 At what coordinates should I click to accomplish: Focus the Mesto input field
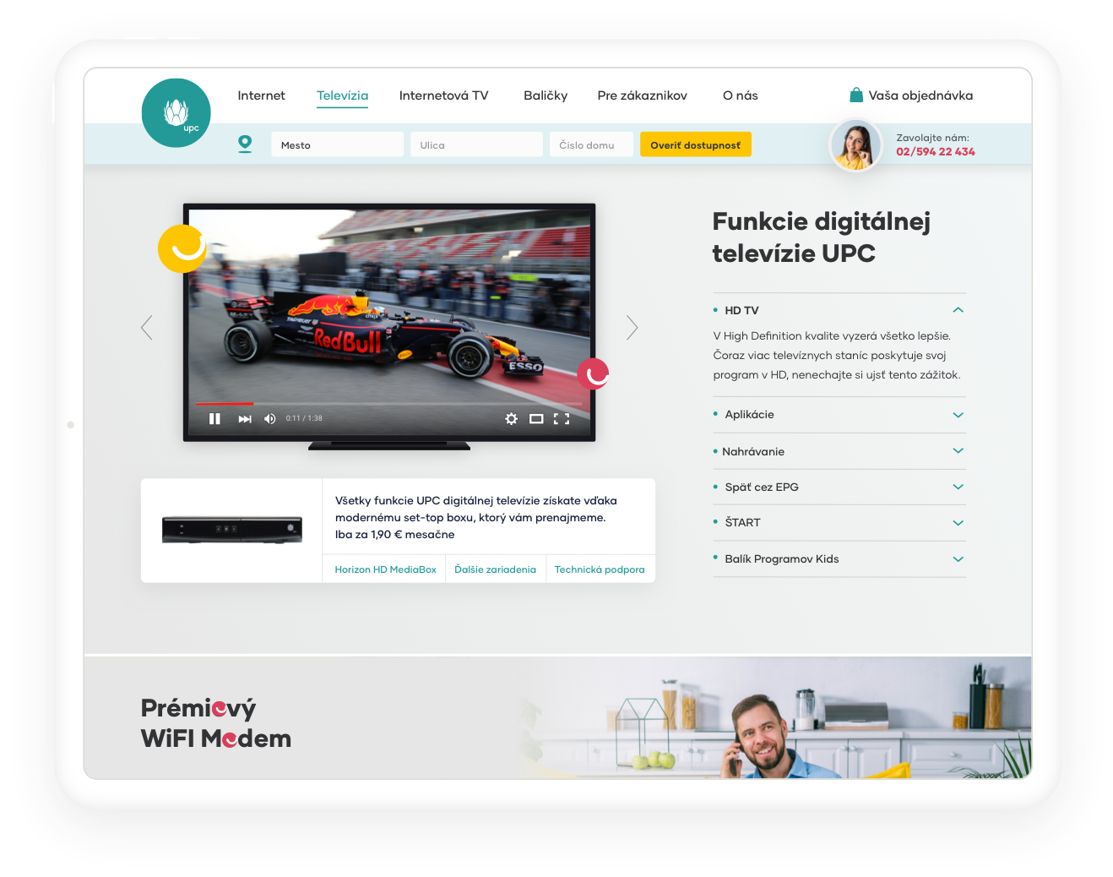pyautogui.click(x=337, y=144)
